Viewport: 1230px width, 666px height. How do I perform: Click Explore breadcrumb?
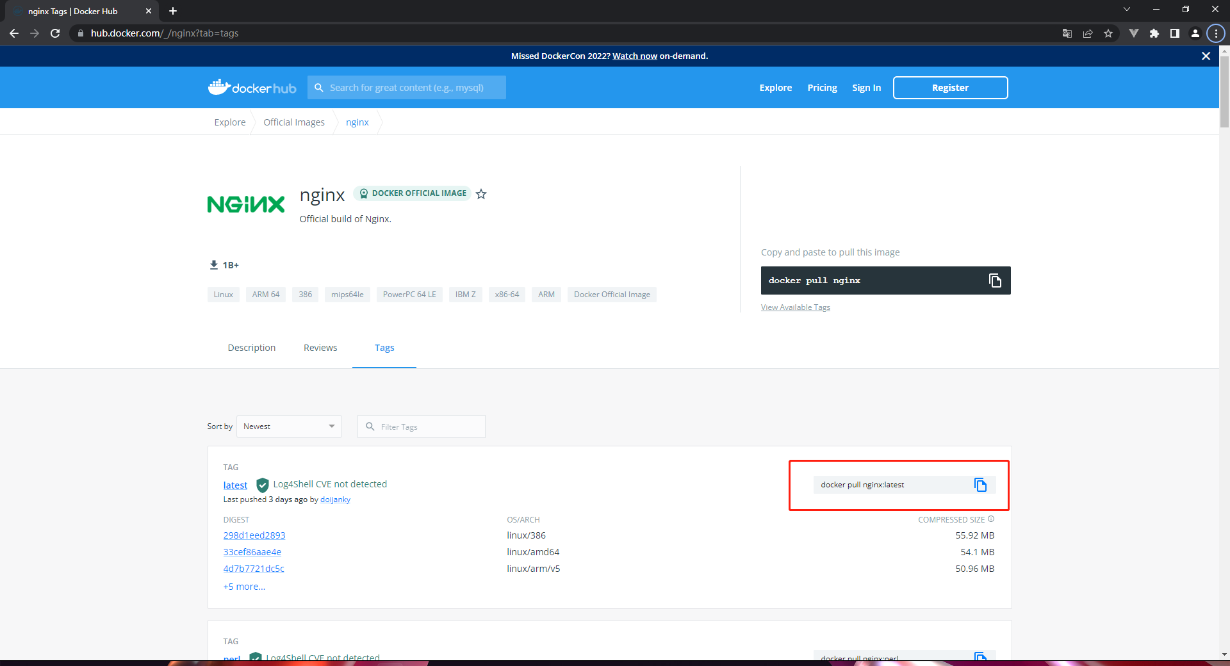coord(230,122)
